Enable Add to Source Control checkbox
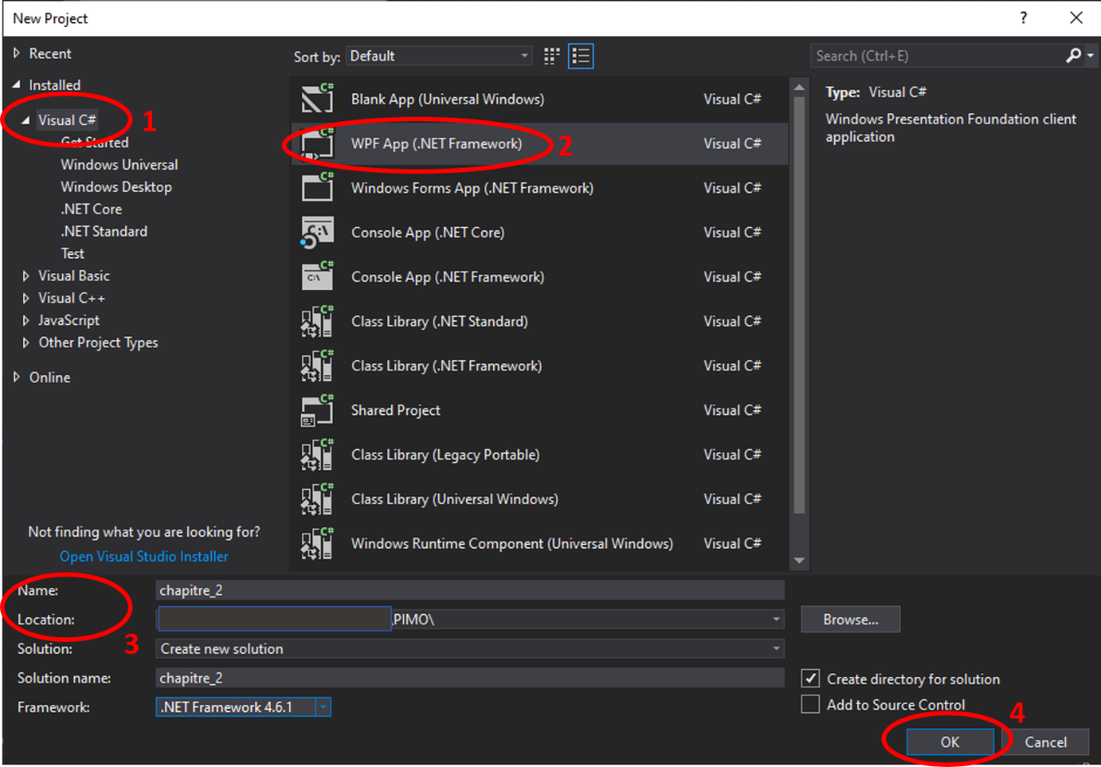Screen dimensions: 1101x767 pos(811,705)
